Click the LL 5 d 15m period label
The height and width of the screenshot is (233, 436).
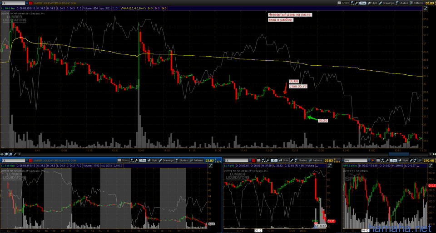tap(8, 165)
